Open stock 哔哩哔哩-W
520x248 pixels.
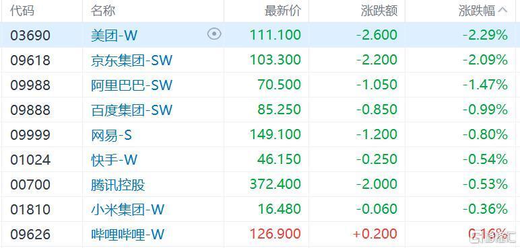pyautogui.click(x=128, y=235)
